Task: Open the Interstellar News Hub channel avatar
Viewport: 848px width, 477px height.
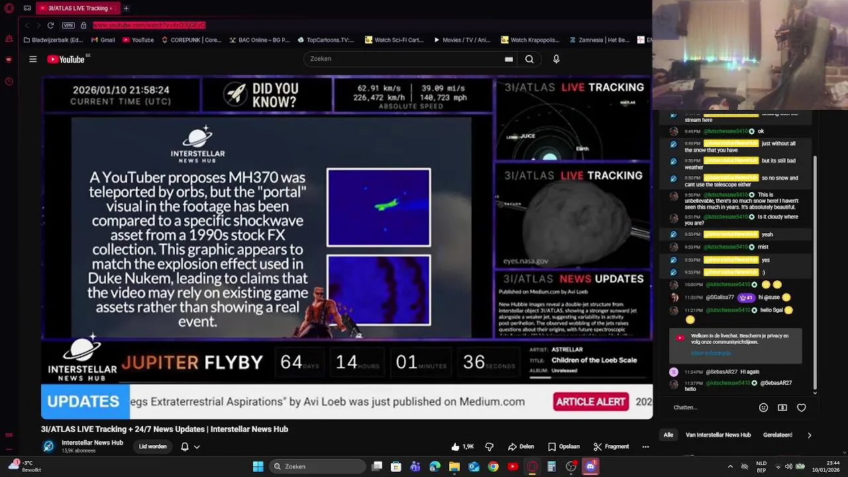Action: tap(48, 447)
